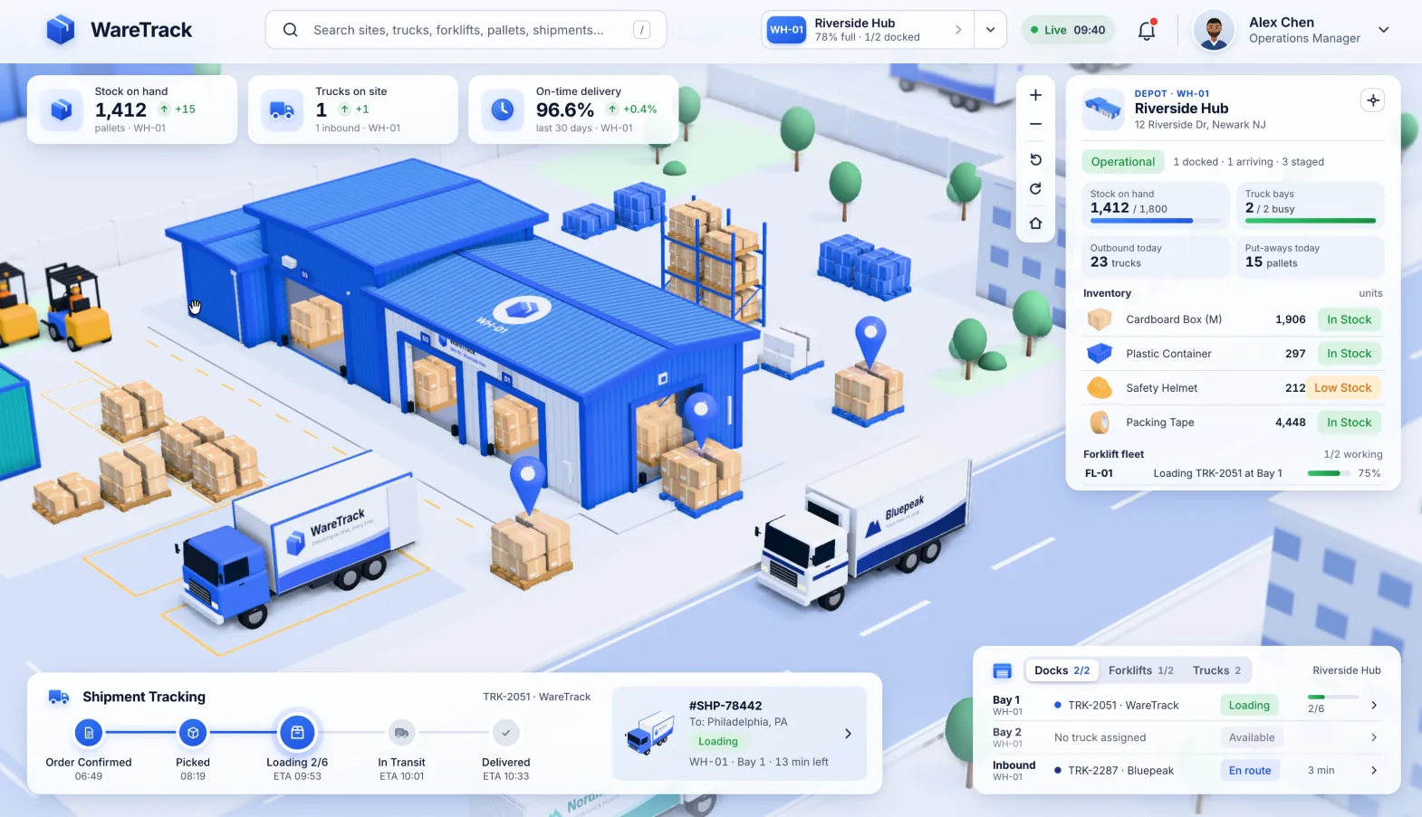
Task: Select the Order Confirmed step icon
Action: 88,733
